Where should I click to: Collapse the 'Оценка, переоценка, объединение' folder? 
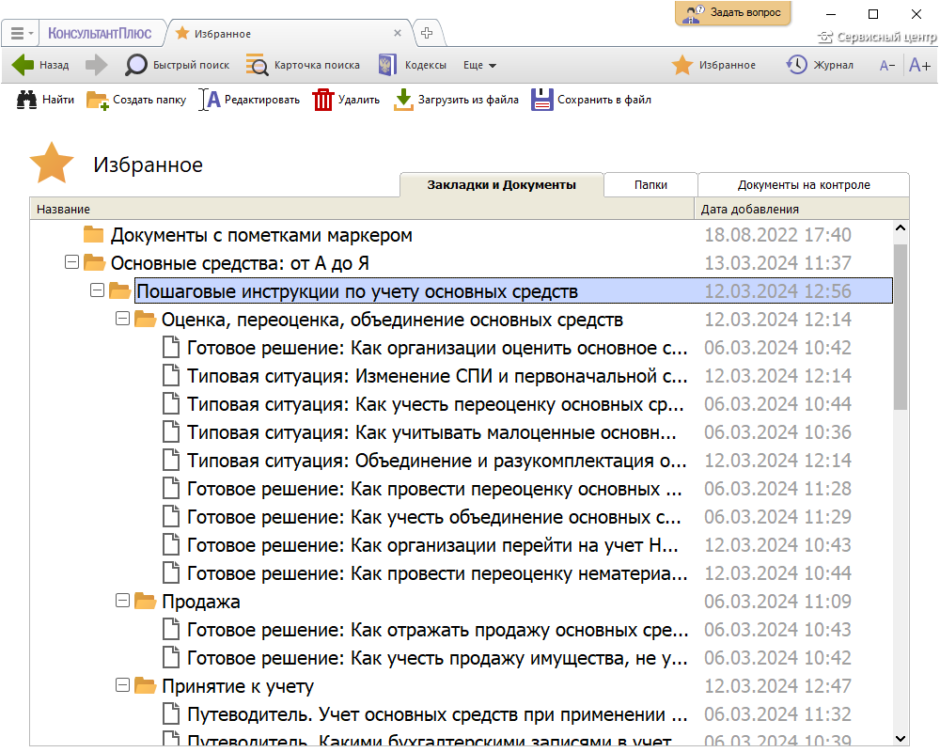pyautogui.click(x=122, y=319)
